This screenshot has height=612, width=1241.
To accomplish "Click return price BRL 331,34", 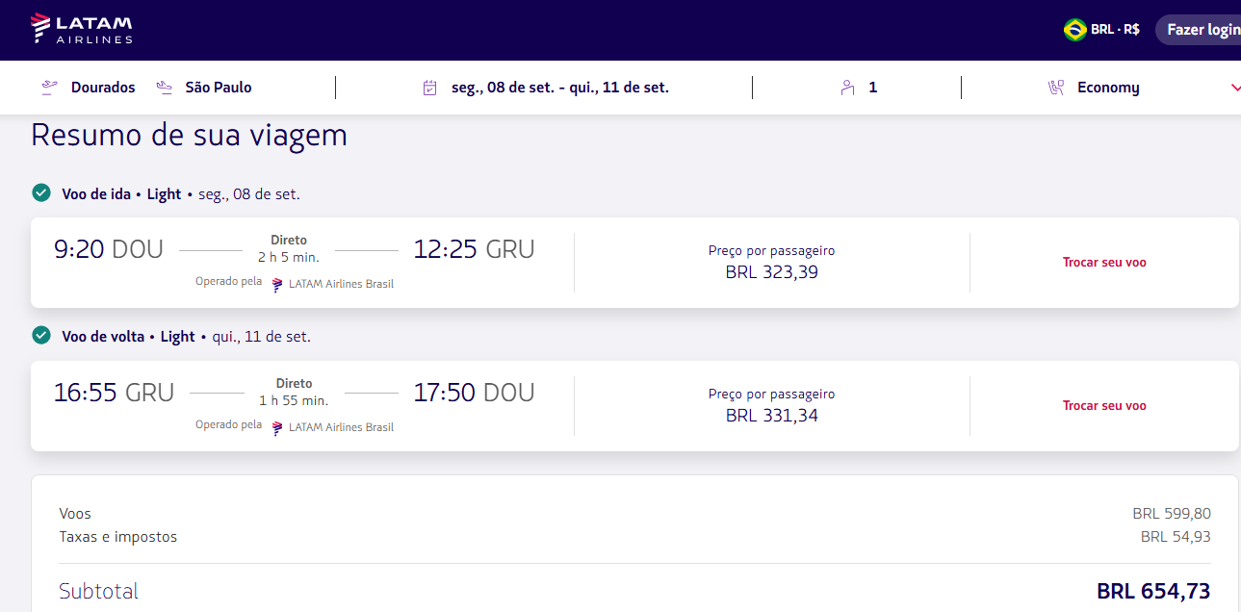I will tap(771, 416).
